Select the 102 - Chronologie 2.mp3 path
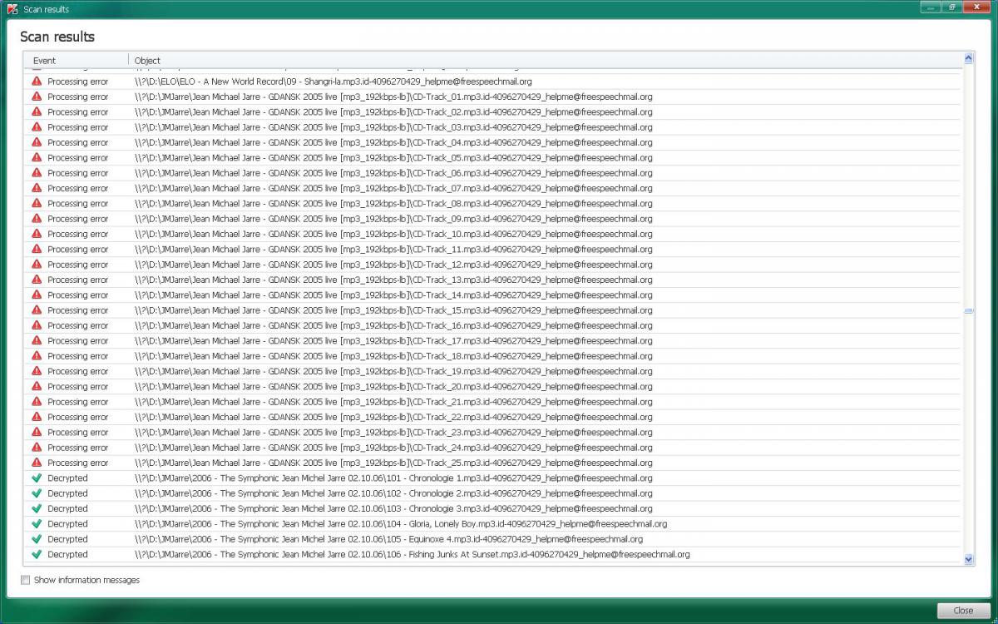The height and width of the screenshot is (624, 998). (x=393, y=493)
